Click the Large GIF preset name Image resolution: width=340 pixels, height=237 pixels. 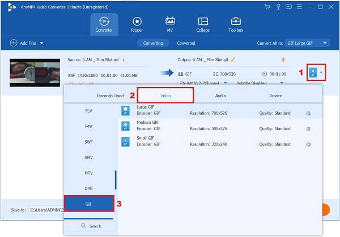click(146, 107)
